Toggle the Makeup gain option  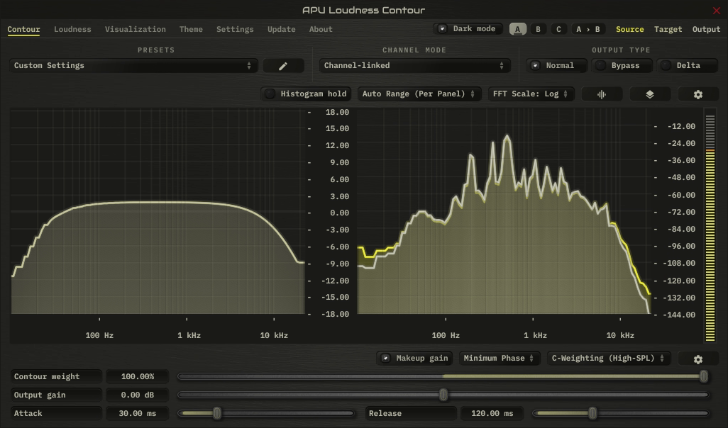pyautogui.click(x=414, y=359)
